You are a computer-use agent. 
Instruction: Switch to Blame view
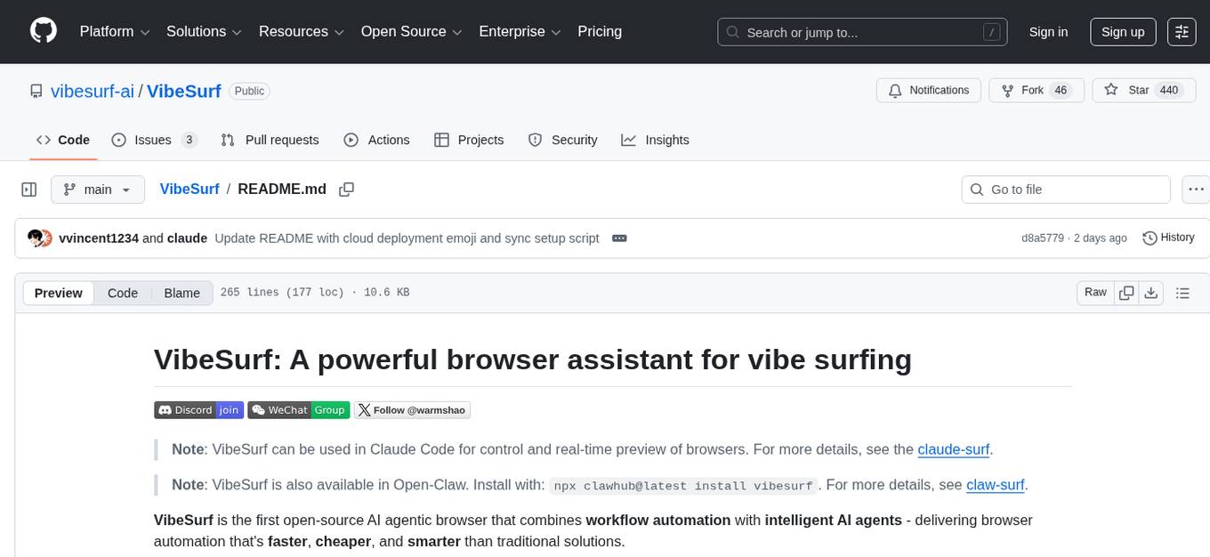click(181, 293)
